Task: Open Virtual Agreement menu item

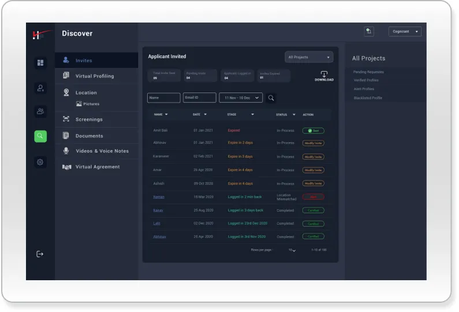Action: click(x=96, y=167)
